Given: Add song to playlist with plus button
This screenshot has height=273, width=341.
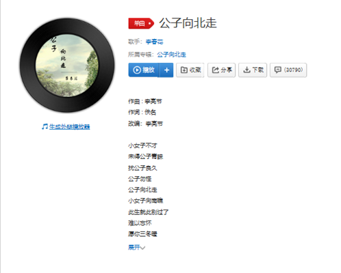Looking at the screenshot, I should click(x=166, y=70).
